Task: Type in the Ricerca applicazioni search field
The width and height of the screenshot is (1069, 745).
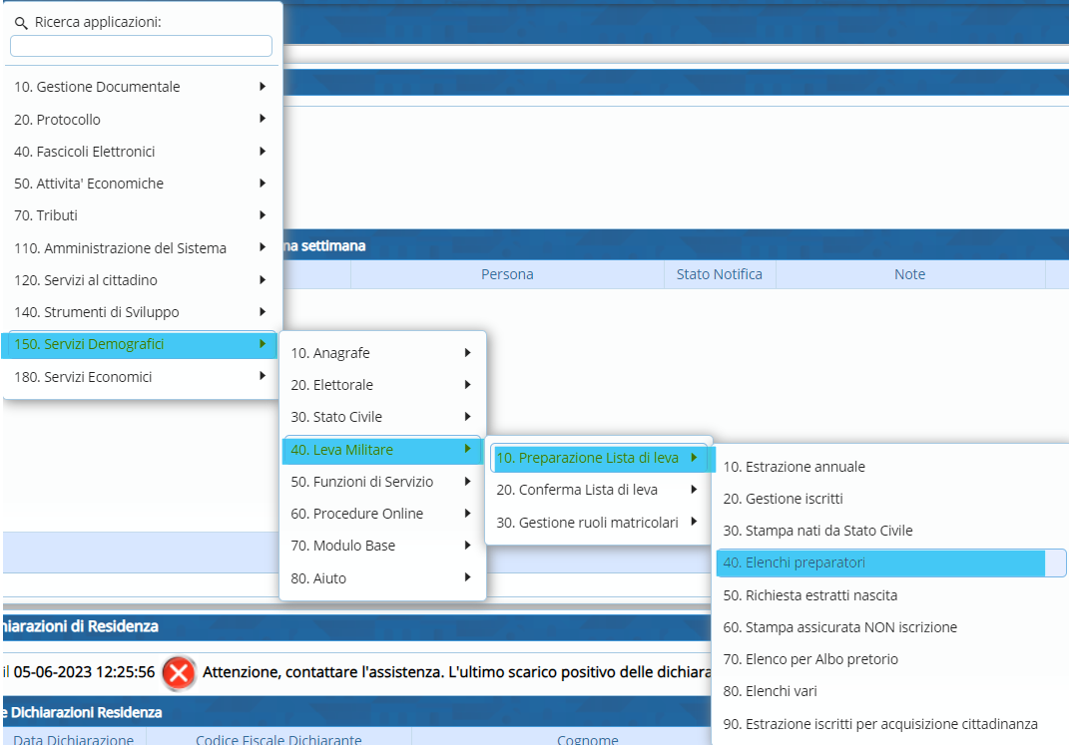Action: click(141, 46)
